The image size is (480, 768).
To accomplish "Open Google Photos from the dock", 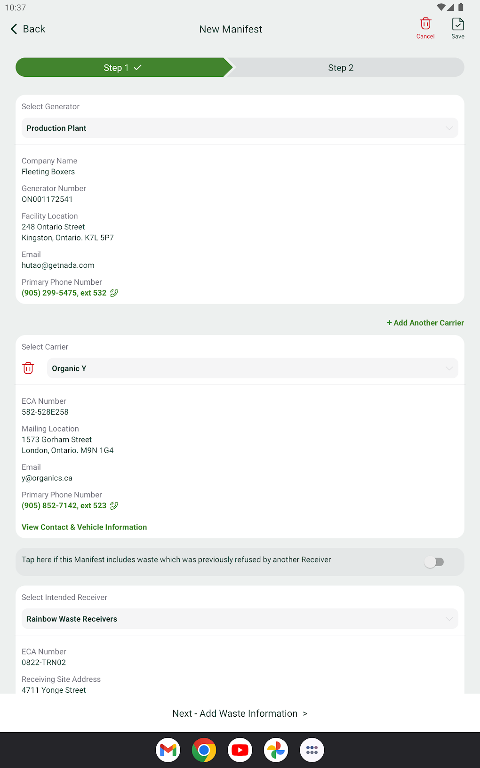I will click(276, 750).
